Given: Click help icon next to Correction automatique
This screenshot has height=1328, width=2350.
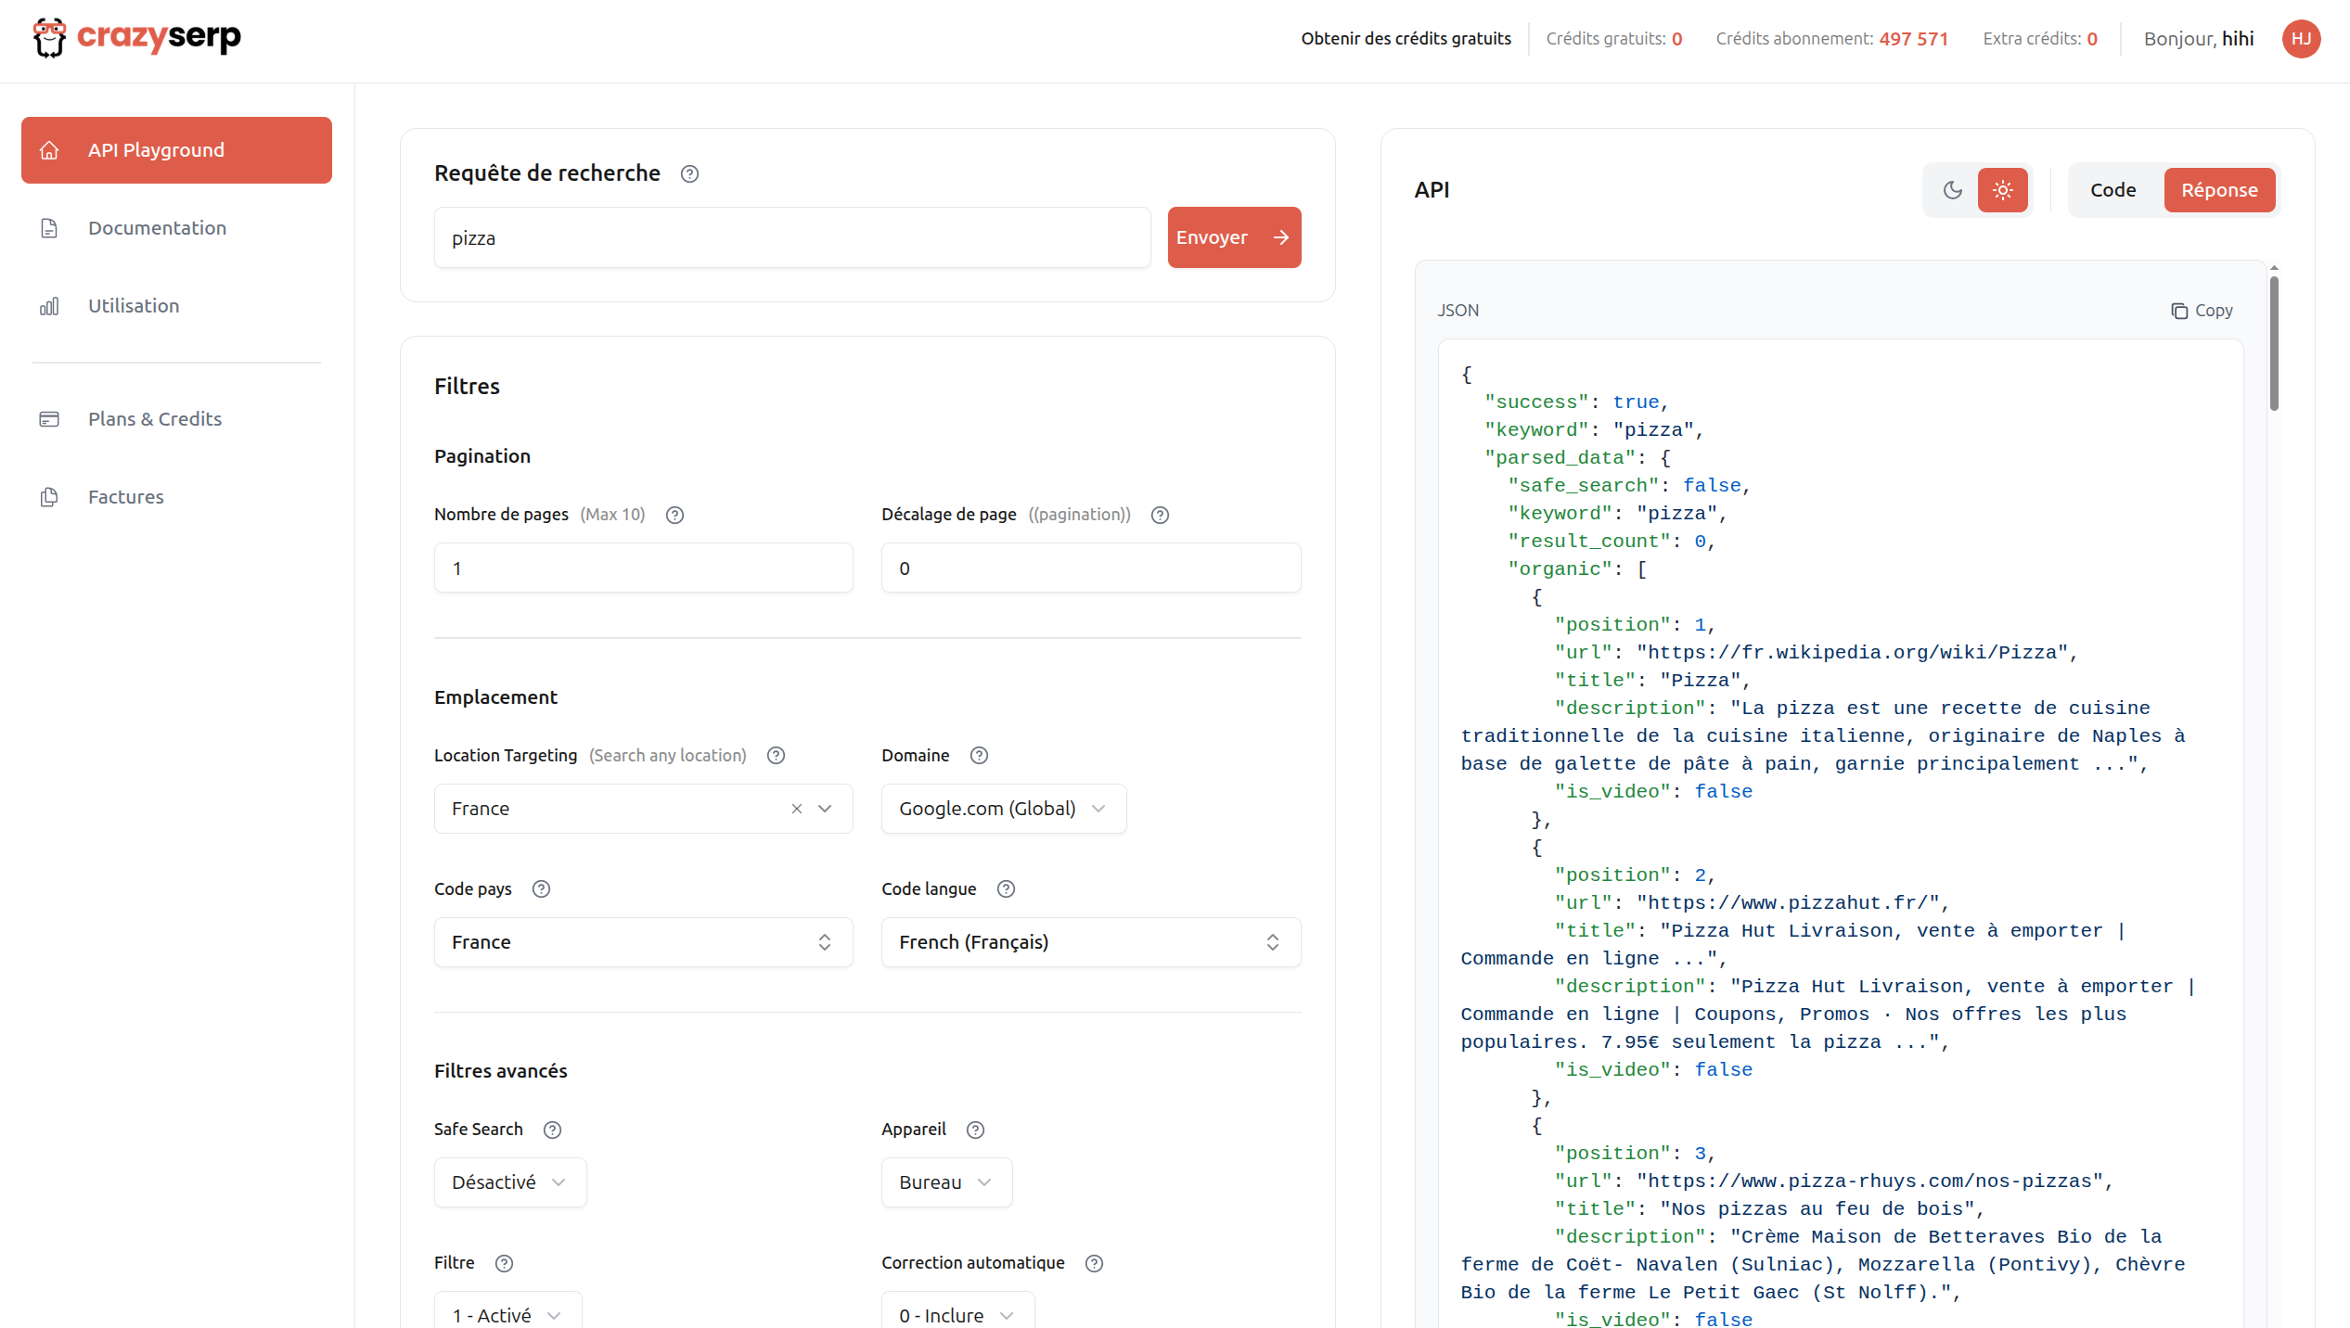Looking at the screenshot, I should tap(1094, 1263).
